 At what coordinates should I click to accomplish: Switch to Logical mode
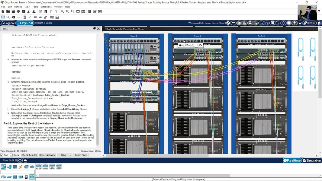(8, 23)
